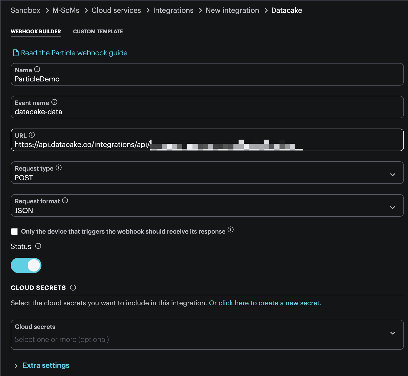Go to Sandbox in the breadcrumb
Screen dimensions: 408x376
point(26,10)
